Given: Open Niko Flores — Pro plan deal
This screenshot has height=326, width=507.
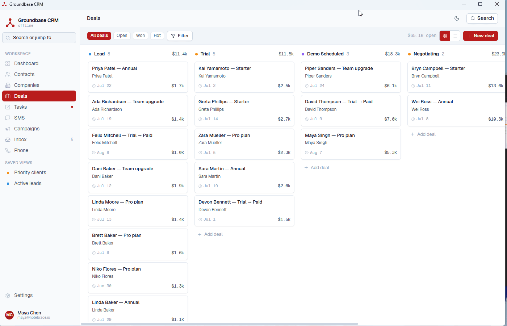Looking at the screenshot, I should point(138,278).
